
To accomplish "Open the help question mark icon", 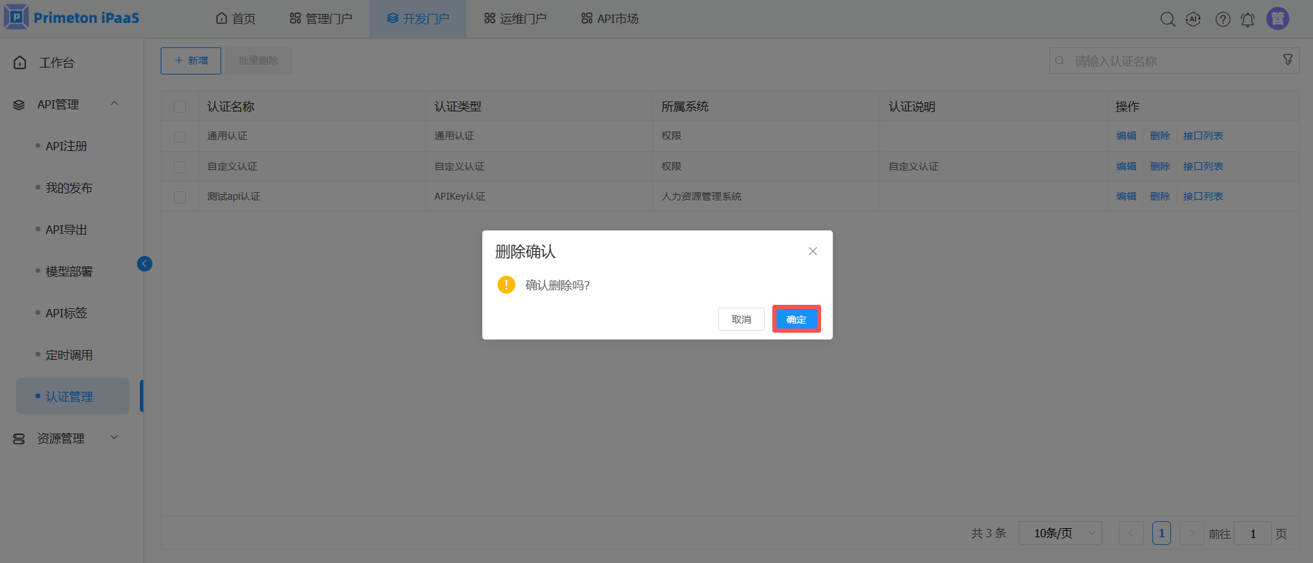I will coord(1223,19).
